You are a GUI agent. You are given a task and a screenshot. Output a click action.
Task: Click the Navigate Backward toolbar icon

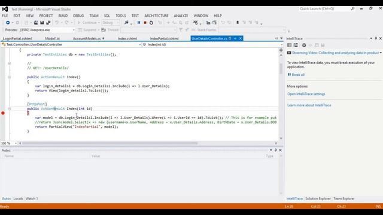pyautogui.click(x=8, y=23)
